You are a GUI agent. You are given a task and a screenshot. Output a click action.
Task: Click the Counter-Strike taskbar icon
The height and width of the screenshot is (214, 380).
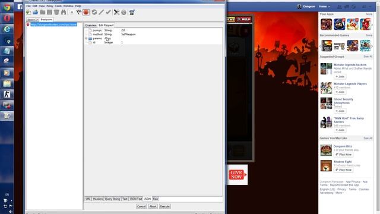coord(7,94)
